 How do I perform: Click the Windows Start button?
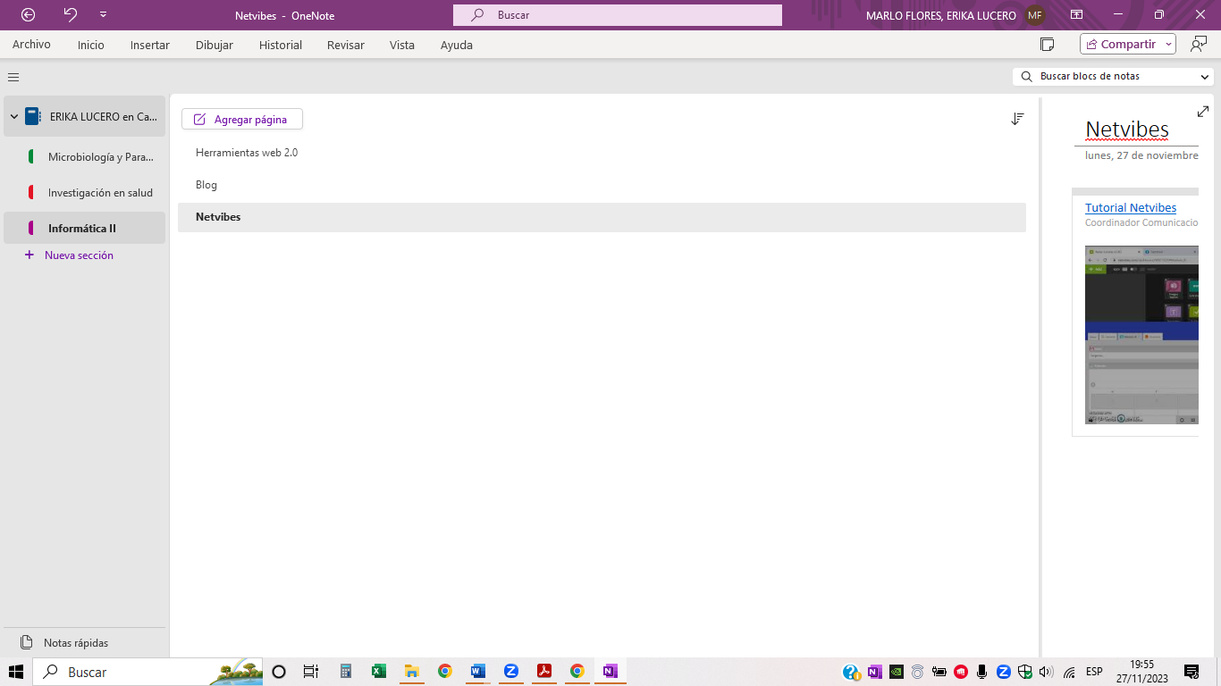coord(16,672)
